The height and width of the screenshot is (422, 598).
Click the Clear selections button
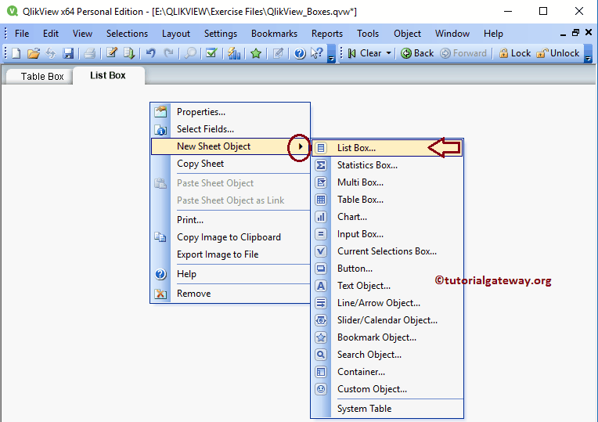366,53
